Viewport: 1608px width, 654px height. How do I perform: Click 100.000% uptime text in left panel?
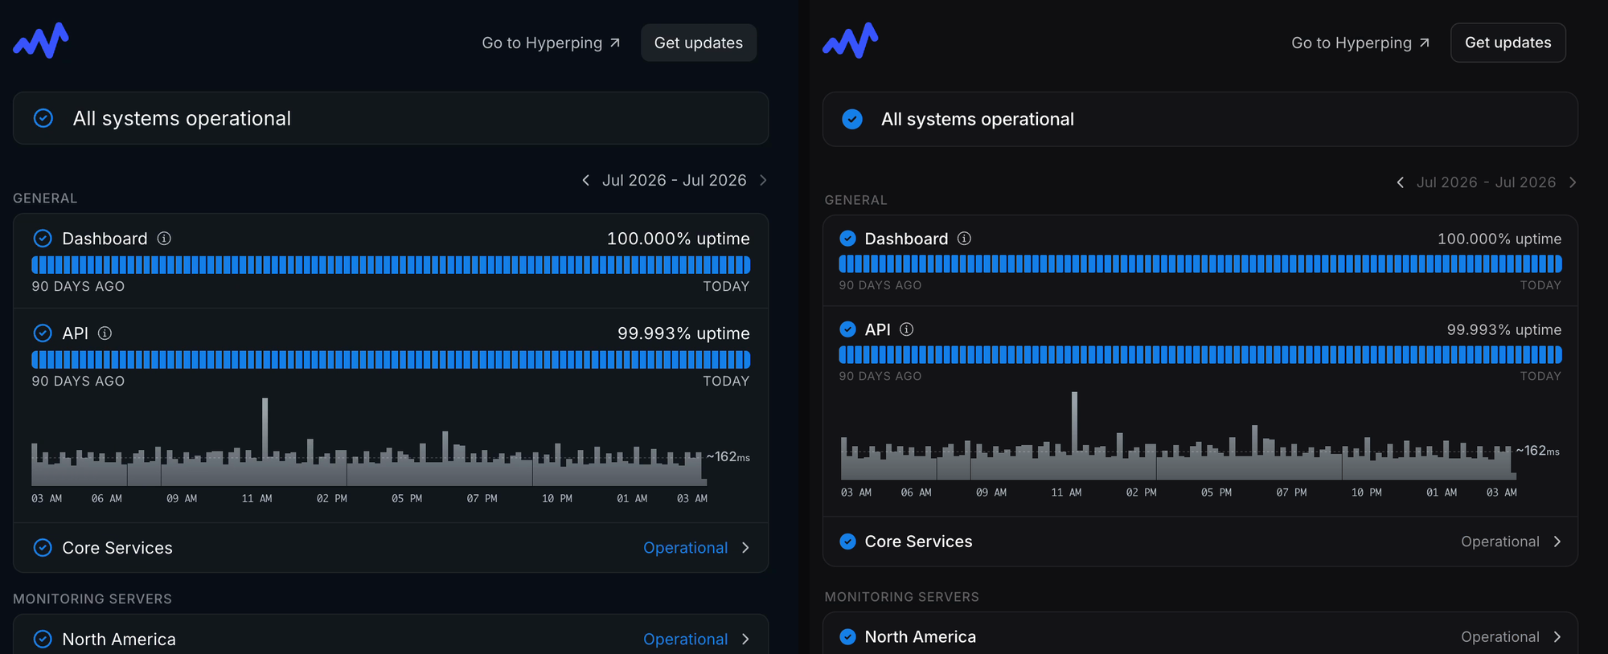point(679,239)
